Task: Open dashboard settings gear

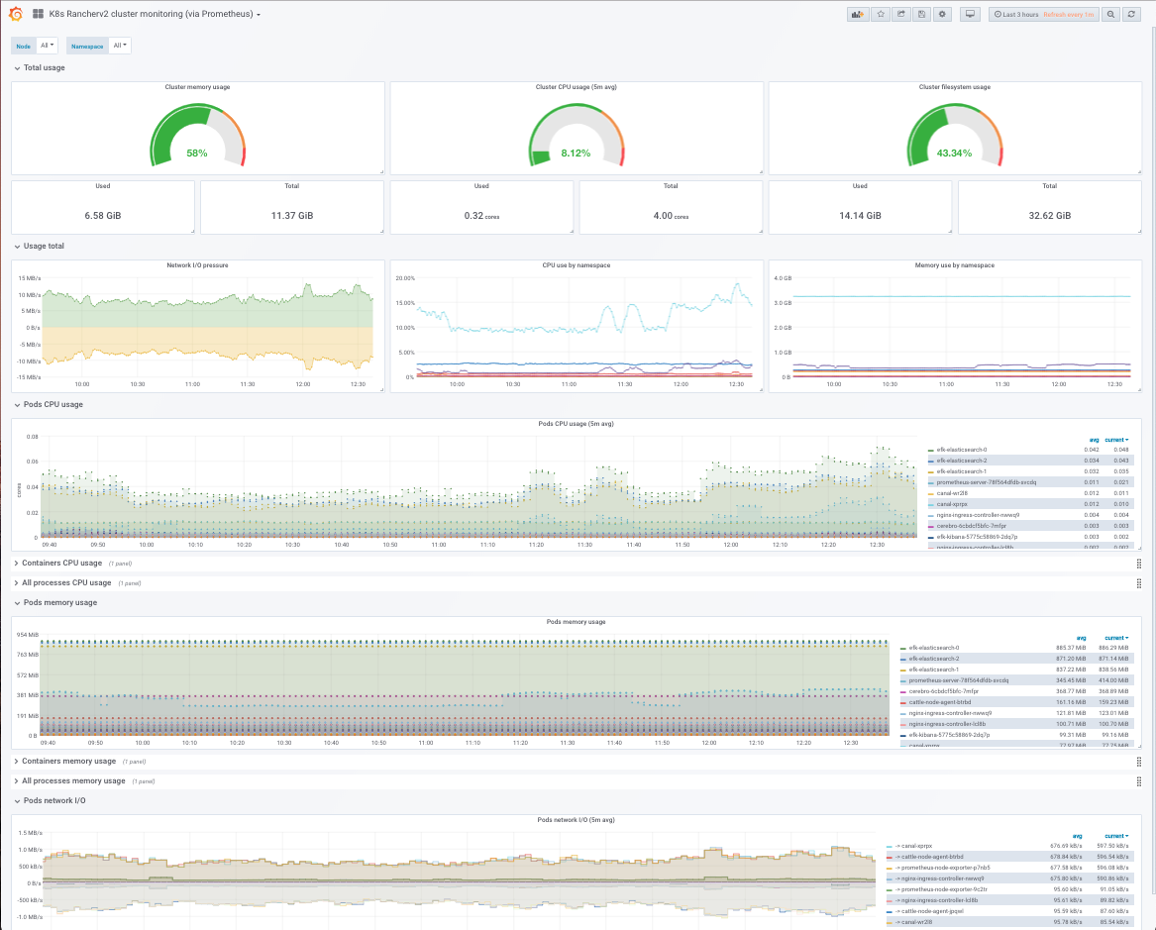Action: point(942,14)
